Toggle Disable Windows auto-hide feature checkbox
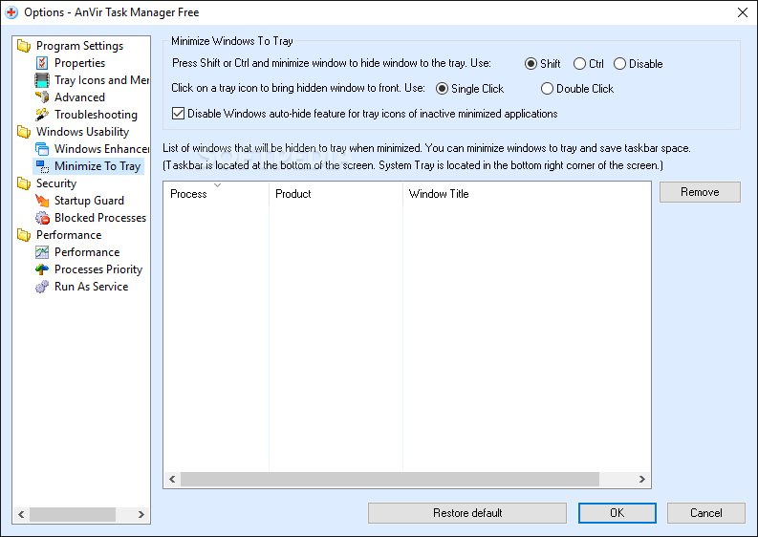Viewport: 758px width, 537px height. (178, 114)
